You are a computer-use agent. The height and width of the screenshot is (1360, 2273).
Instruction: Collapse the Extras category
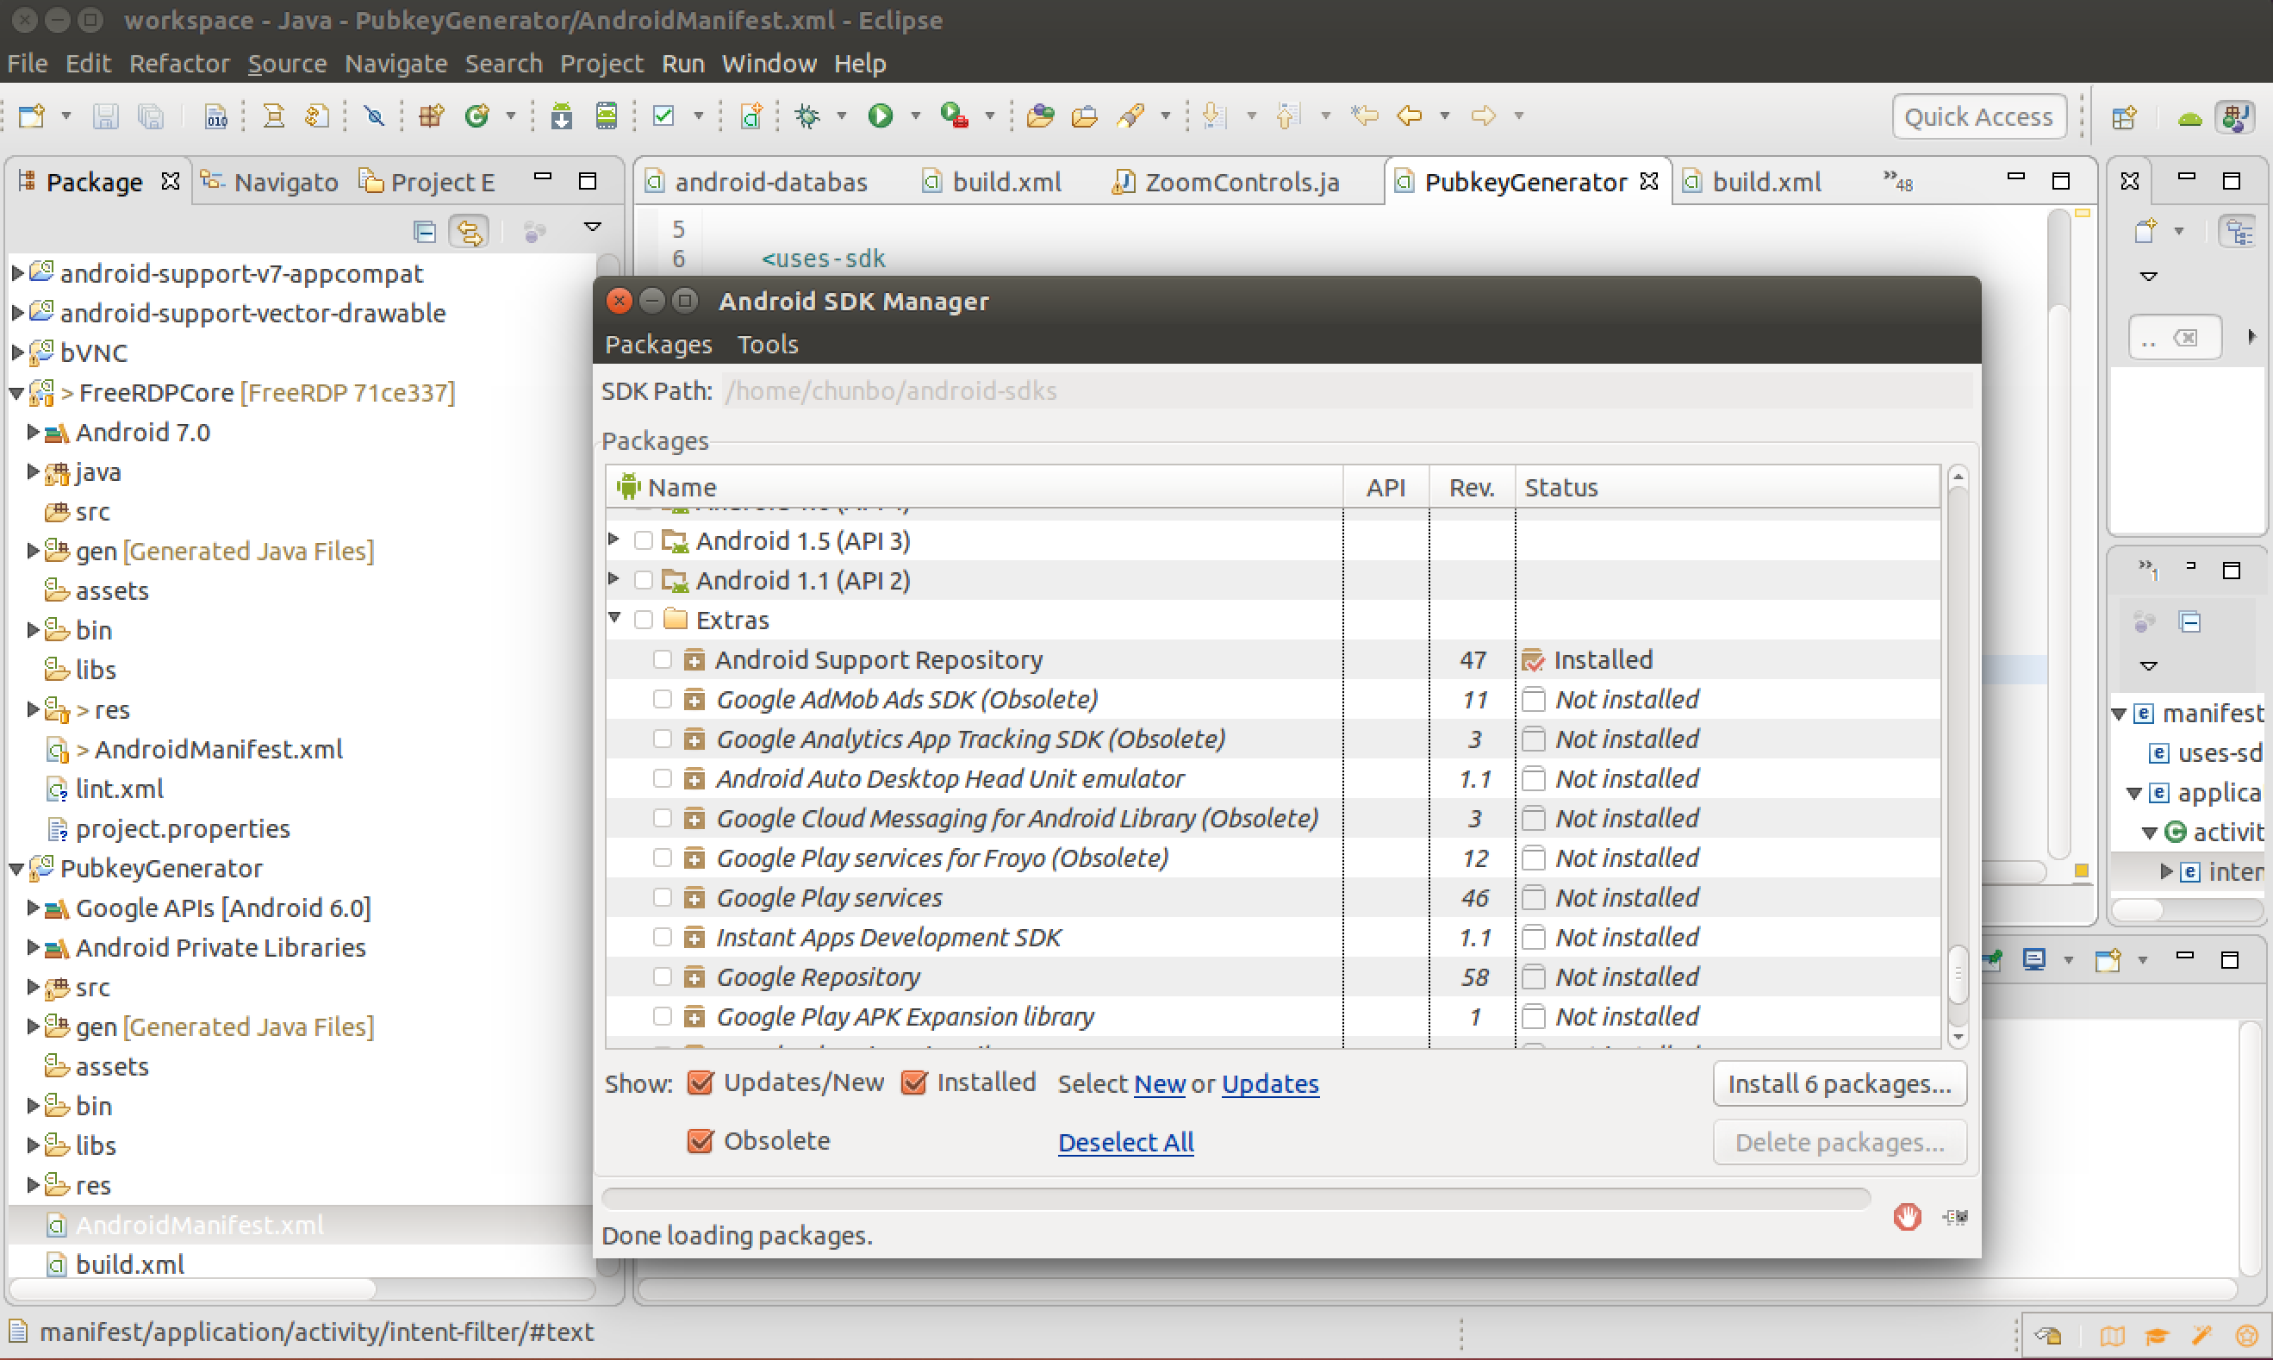click(x=613, y=619)
